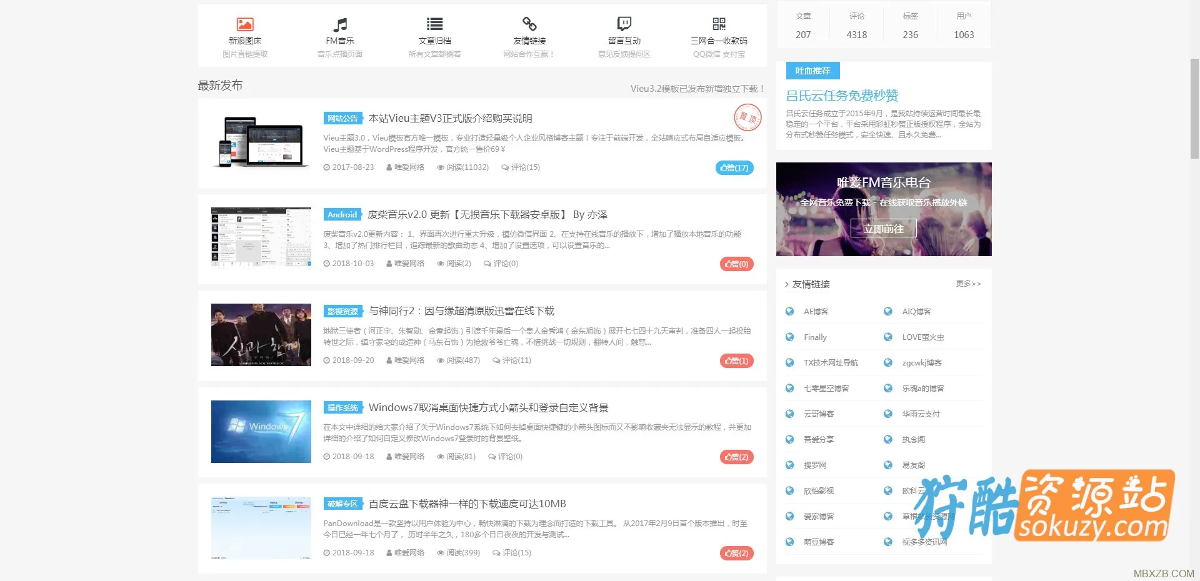
Task: Open the 新浪图床 image icon
Action: point(245,24)
